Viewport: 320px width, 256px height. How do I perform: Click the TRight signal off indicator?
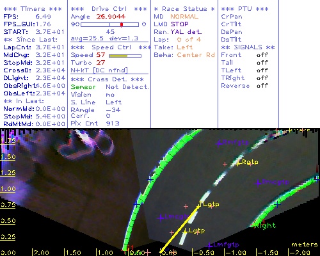(x=262, y=78)
